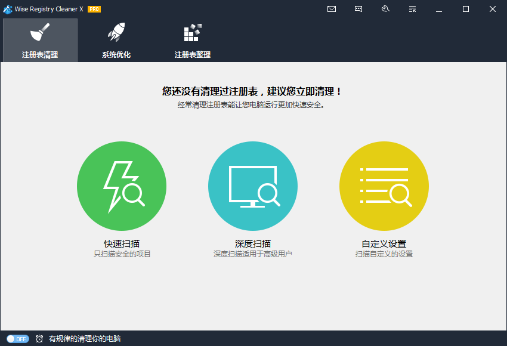Click the alarm clock scheduling icon
507x346 pixels.
(x=39, y=338)
